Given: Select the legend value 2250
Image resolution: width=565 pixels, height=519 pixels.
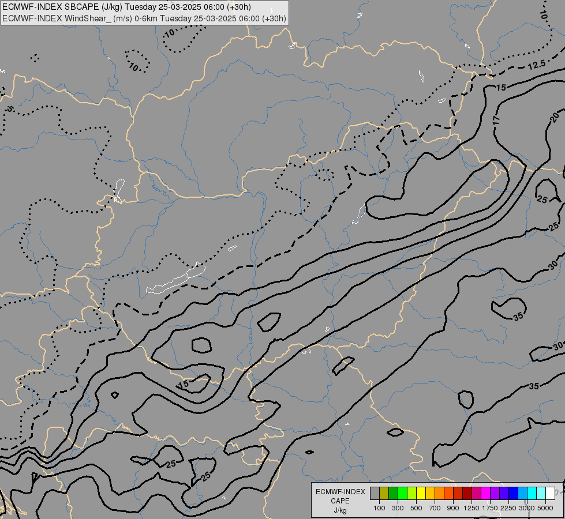Looking at the screenshot, I should pos(508,508).
